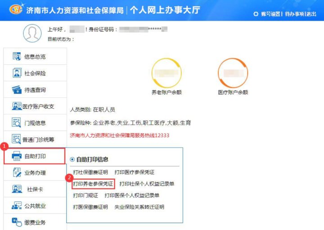The image size is (324, 230).
Task: Click the 自助打印 printer icon
Action: (17, 156)
